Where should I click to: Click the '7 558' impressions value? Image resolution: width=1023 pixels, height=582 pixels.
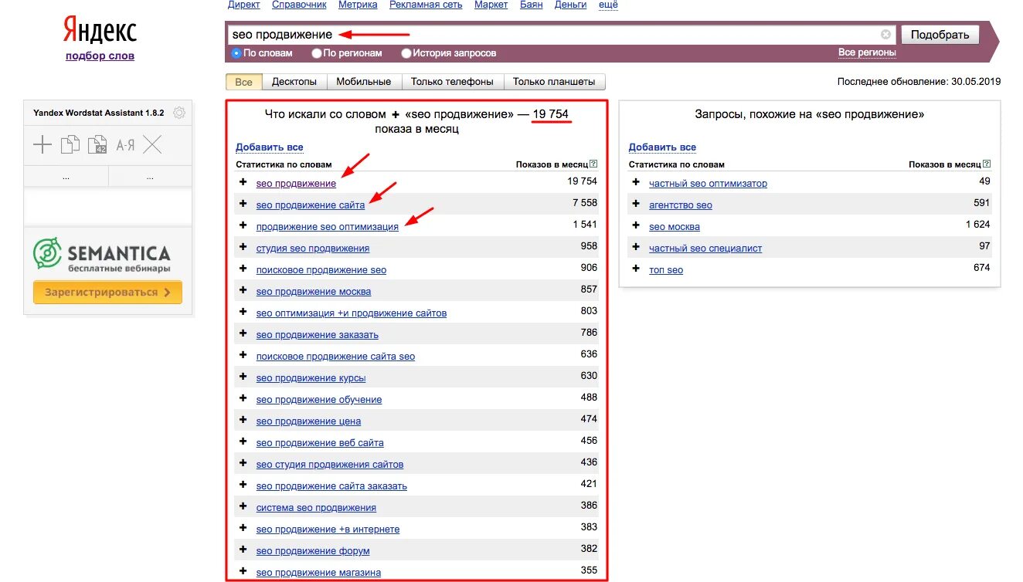[x=585, y=202]
